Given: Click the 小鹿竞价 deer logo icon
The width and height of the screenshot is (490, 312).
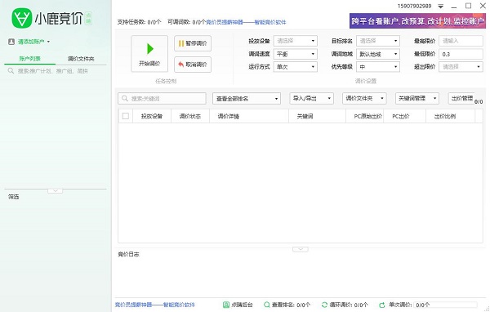Looking at the screenshot, I should point(22,18).
